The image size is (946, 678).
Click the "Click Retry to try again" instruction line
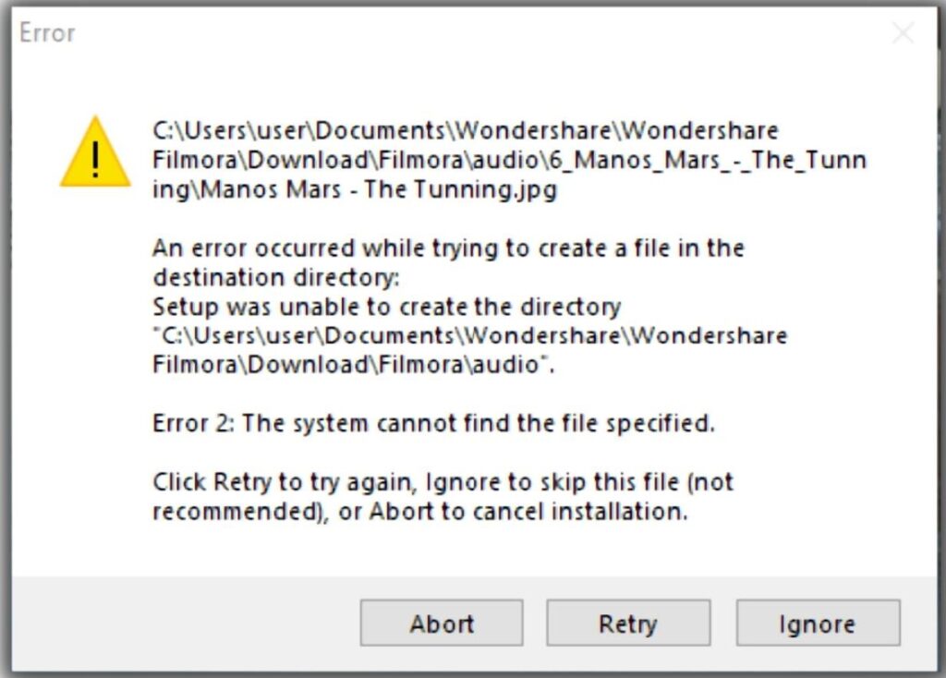(x=443, y=482)
